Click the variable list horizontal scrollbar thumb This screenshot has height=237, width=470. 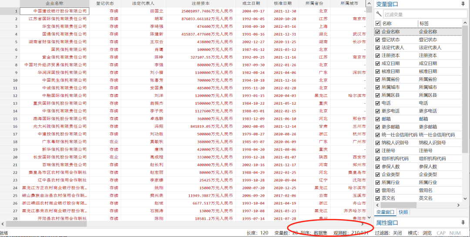point(398,205)
